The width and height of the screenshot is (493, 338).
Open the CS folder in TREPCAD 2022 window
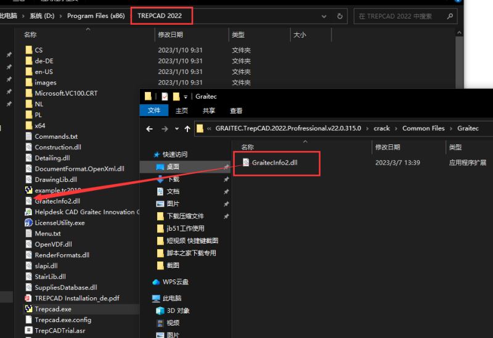click(x=38, y=50)
